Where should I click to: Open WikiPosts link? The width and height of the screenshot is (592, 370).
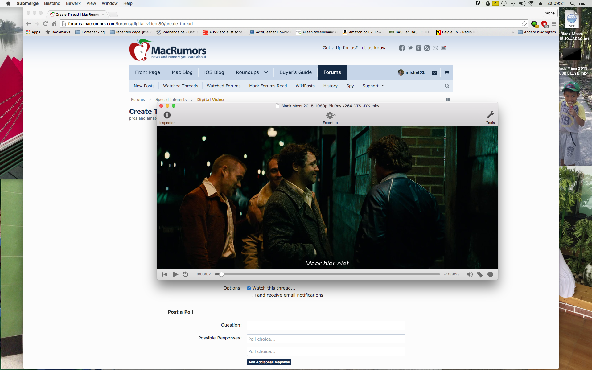pyautogui.click(x=305, y=86)
